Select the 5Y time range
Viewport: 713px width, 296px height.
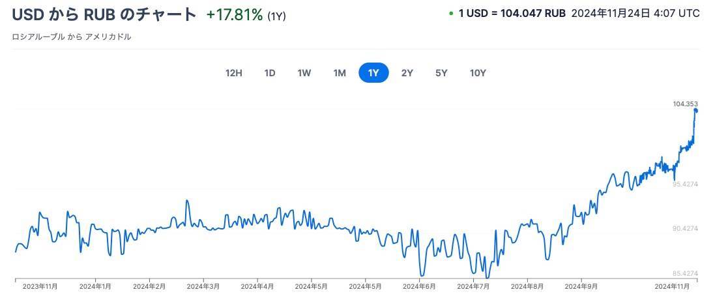(x=441, y=73)
